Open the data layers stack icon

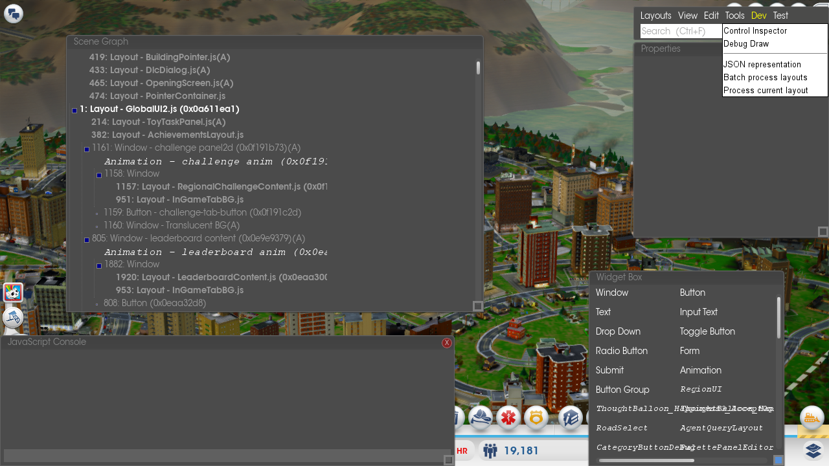point(813,450)
